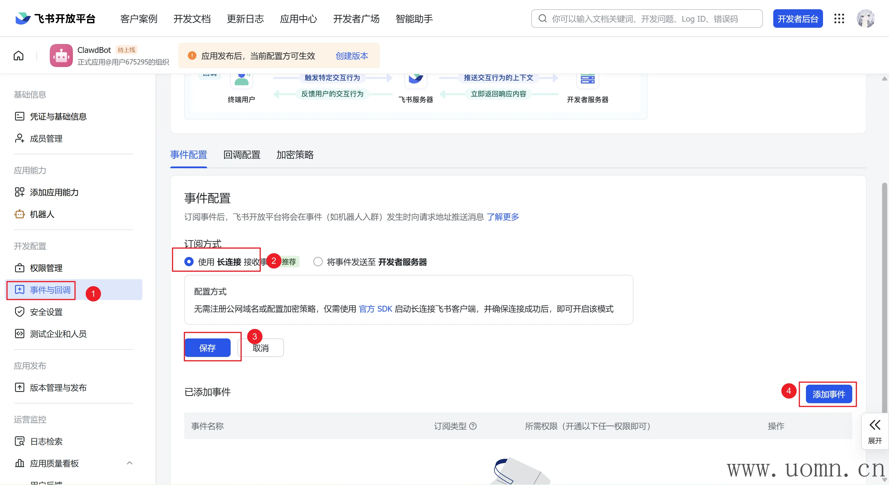Click the blue 保存 button
Image resolution: width=889 pixels, height=485 pixels.
[x=207, y=348]
